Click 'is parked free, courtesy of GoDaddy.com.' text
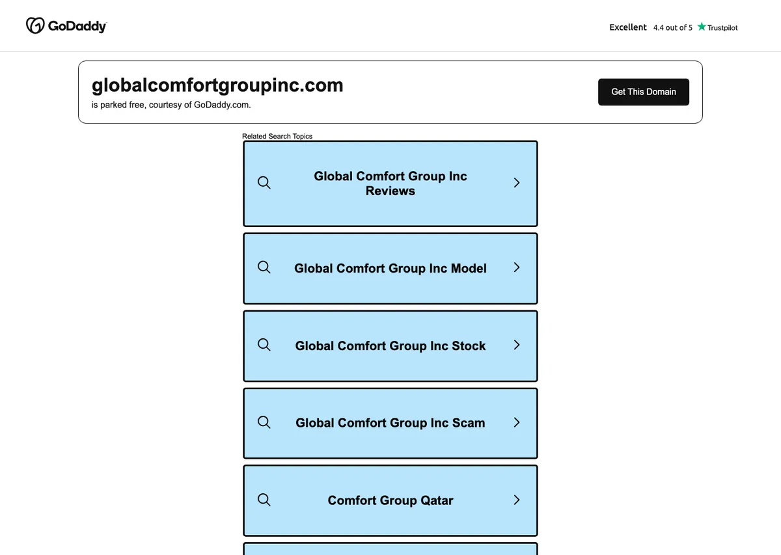The width and height of the screenshot is (781, 555). point(171,105)
